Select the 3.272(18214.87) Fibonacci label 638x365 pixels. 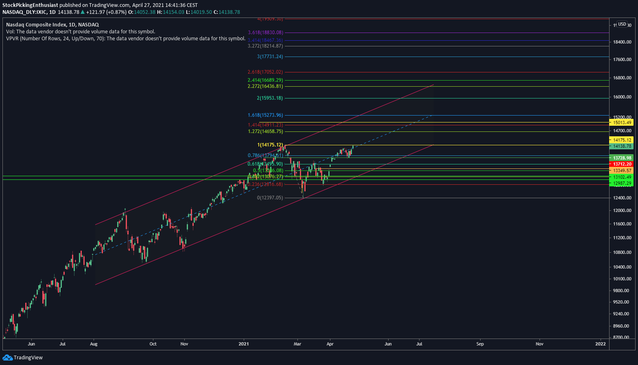pos(265,46)
